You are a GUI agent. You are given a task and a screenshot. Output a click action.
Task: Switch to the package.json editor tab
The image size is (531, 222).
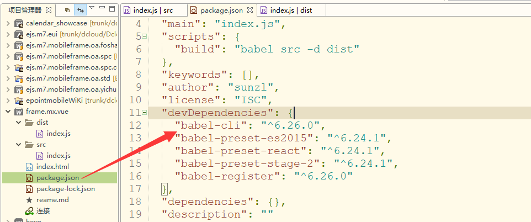[222, 10]
